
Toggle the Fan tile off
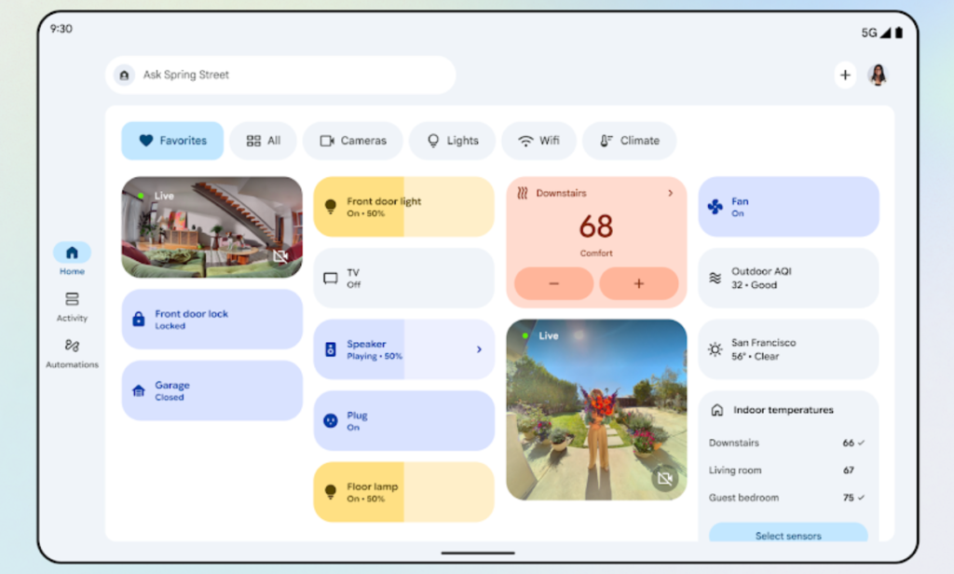pos(788,207)
